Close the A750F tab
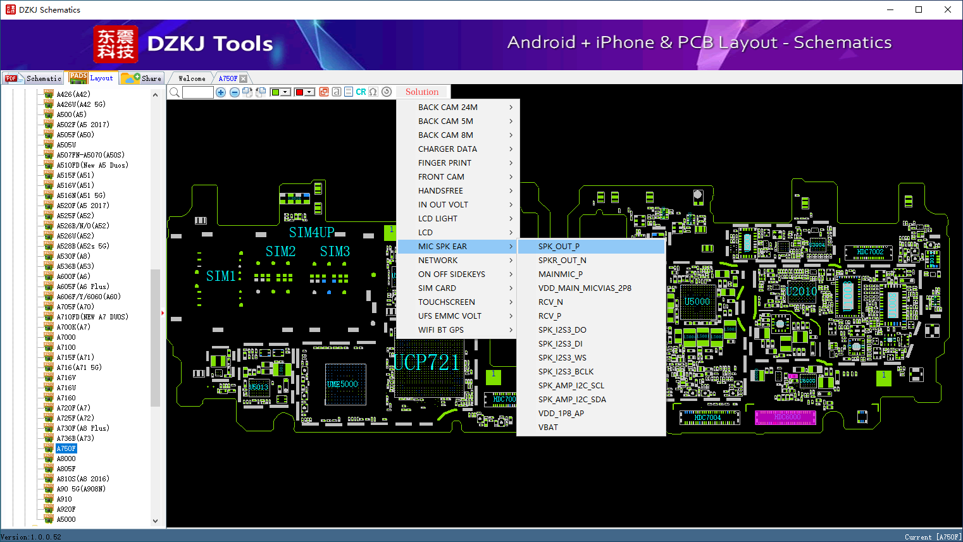This screenshot has height=542, width=963. pyautogui.click(x=244, y=78)
